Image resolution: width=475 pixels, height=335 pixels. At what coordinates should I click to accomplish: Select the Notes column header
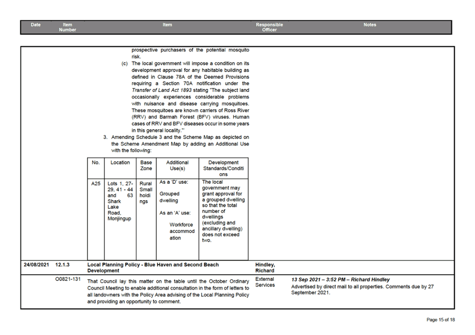coord(370,25)
